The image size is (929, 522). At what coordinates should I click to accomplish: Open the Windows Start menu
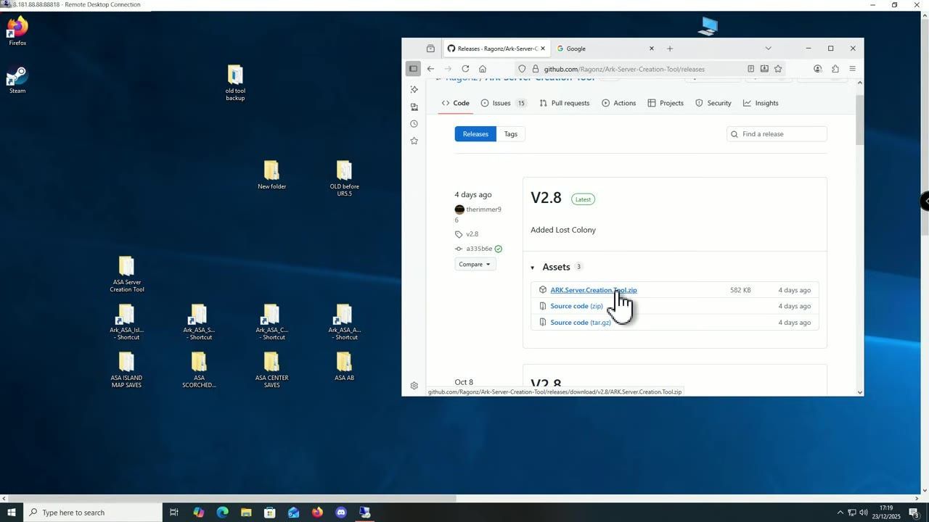11,513
